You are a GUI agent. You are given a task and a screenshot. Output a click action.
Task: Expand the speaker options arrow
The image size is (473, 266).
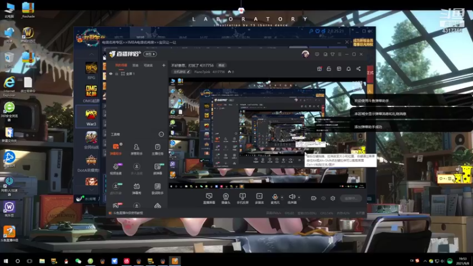point(299,197)
